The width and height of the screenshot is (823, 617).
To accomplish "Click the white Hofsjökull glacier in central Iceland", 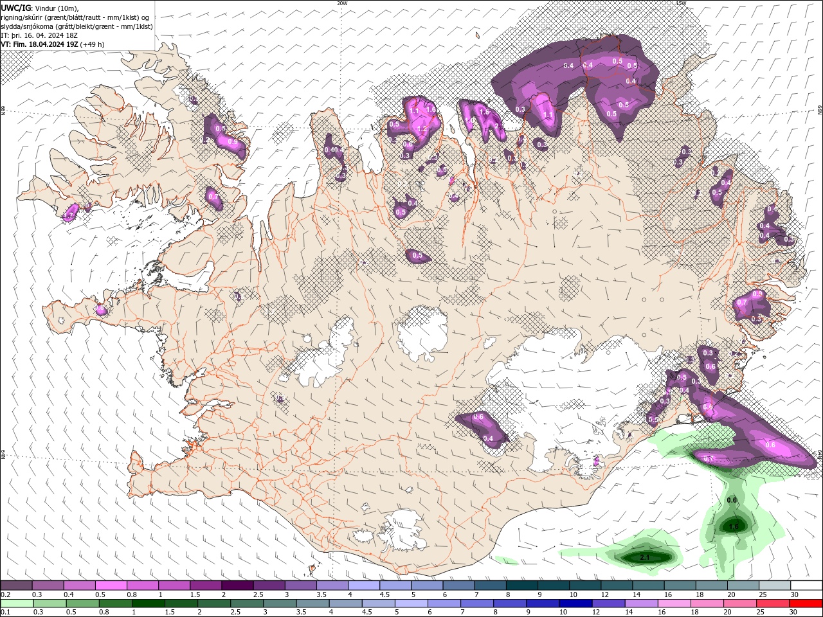I will point(422,334).
